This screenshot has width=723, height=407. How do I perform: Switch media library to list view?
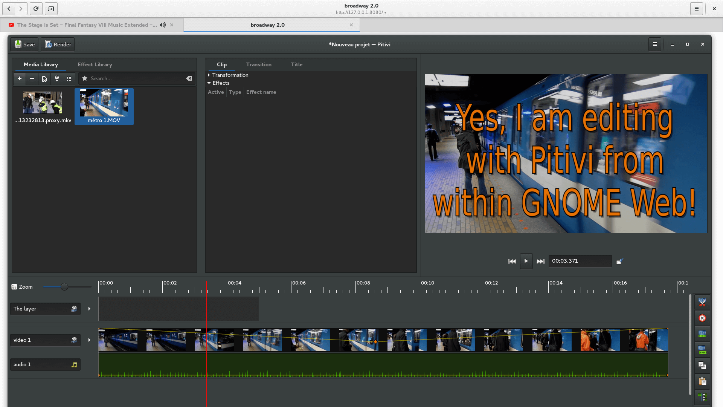click(69, 78)
